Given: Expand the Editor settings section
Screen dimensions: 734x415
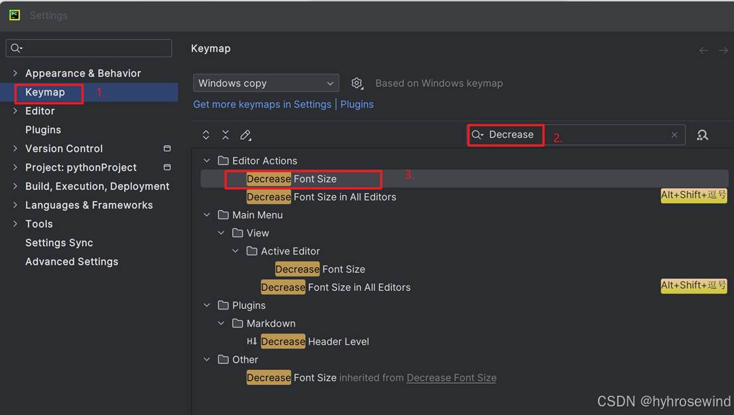Looking at the screenshot, I should pos(15,111).
